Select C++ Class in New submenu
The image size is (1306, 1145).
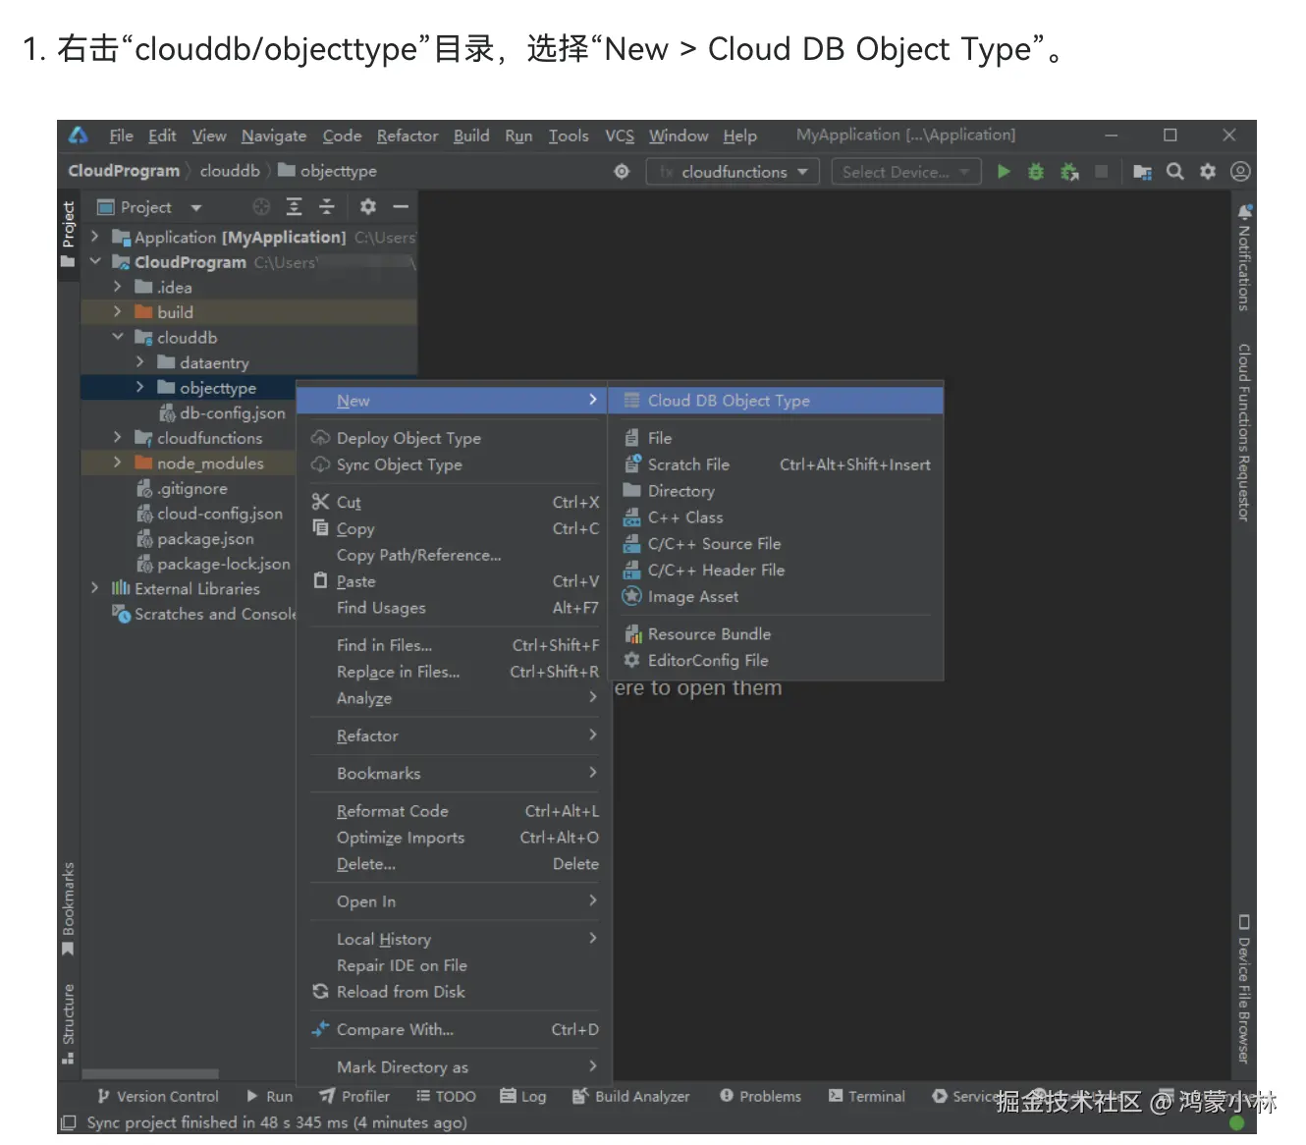click(776, 518)
